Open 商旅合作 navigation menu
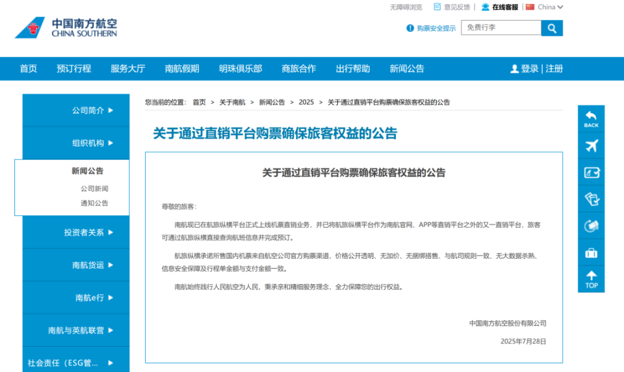The width and height of the screenshot is (624, 372). coord(299,68)
